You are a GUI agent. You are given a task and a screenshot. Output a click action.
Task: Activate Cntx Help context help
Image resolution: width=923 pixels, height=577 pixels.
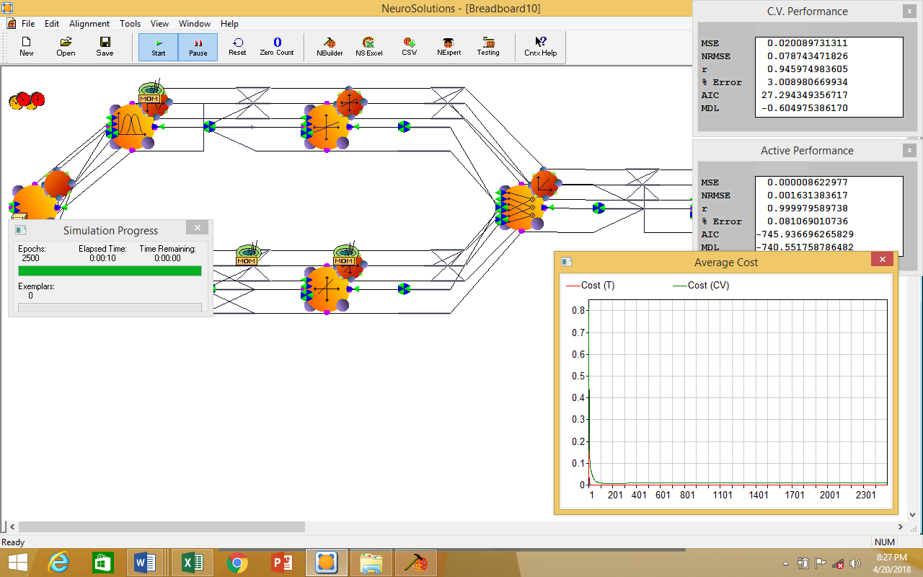pyautogui.click(x=540, y=47)
